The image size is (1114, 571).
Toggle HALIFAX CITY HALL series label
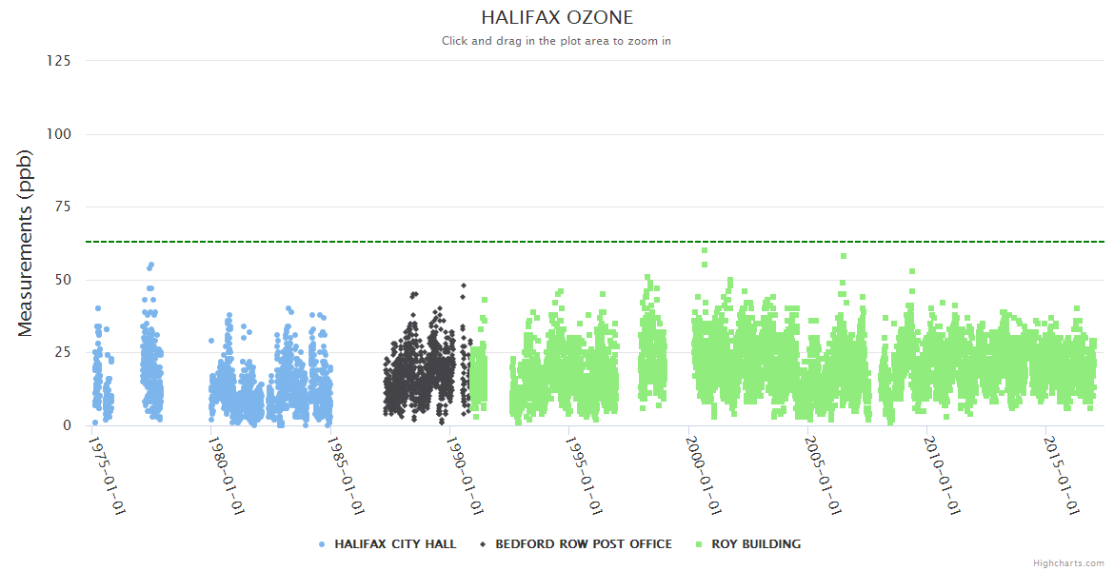(x=395, y=544)
